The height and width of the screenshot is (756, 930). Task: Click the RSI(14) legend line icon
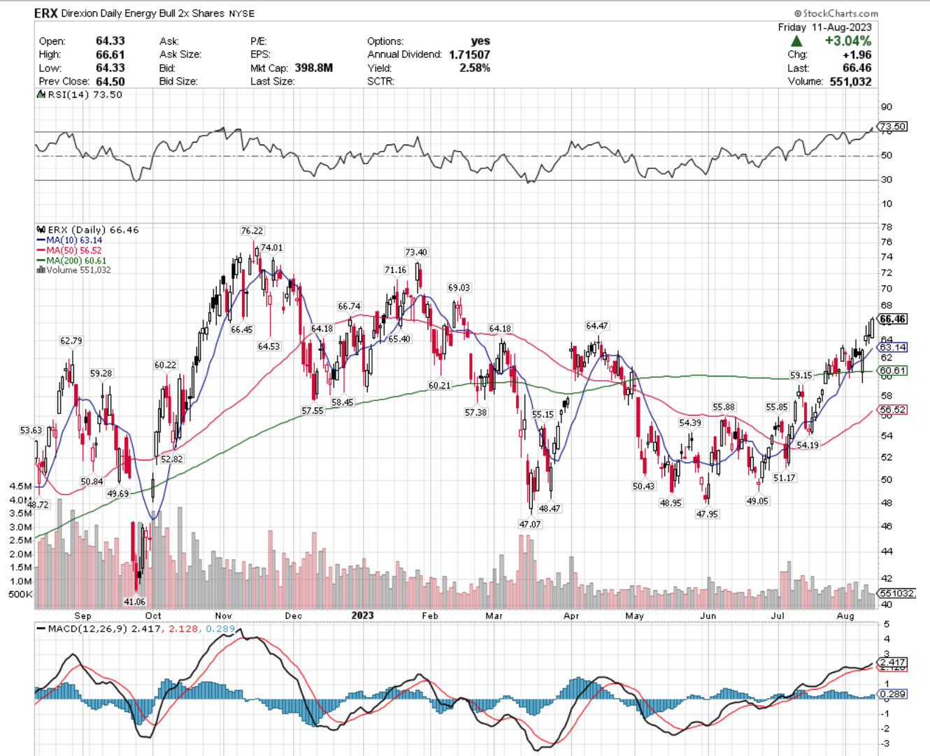pos(41,95)
